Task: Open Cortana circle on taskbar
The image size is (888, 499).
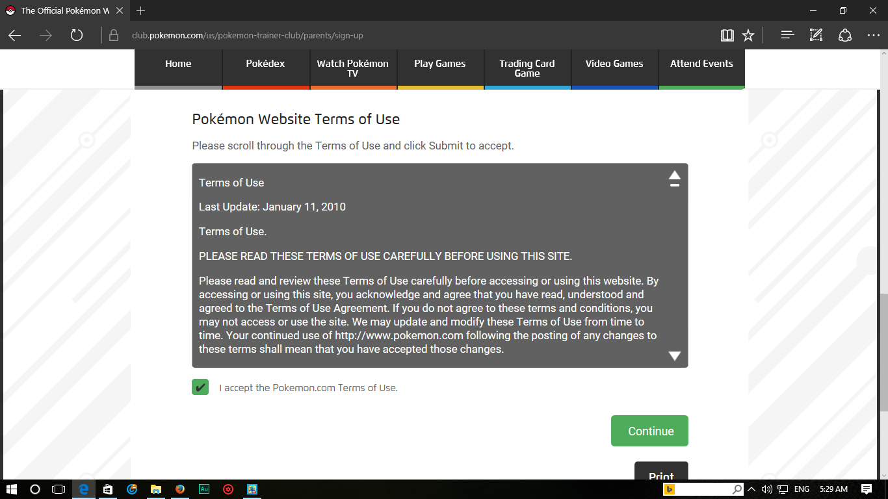Action: [x=35, y=489]
